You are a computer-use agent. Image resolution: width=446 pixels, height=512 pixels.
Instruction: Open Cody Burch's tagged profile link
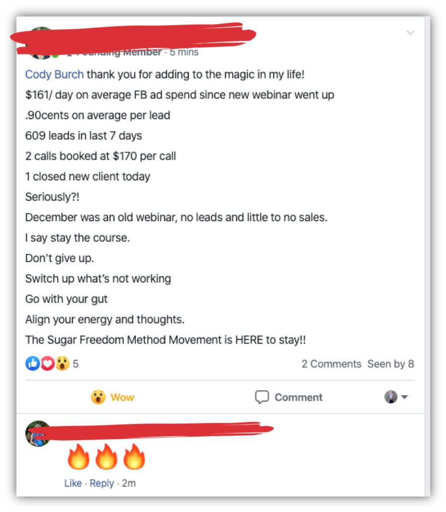54,74
